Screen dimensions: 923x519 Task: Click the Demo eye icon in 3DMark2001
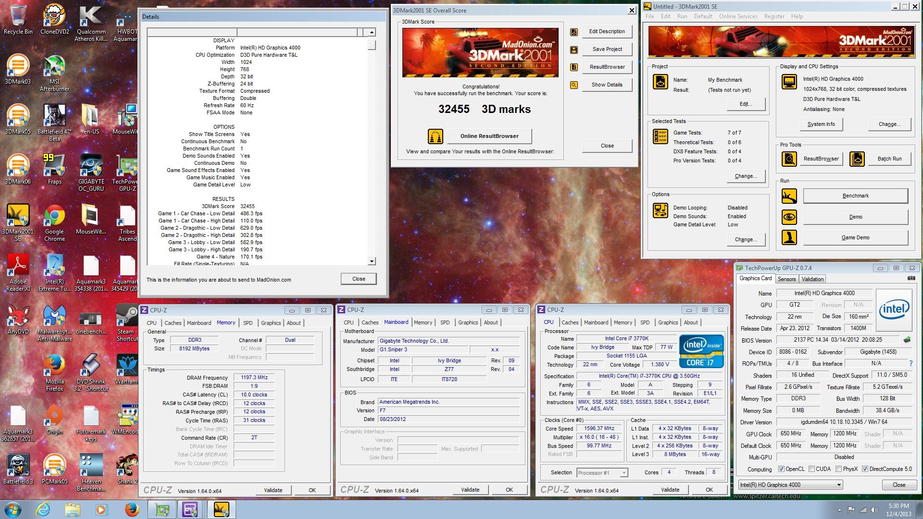(x=789, y=217)
